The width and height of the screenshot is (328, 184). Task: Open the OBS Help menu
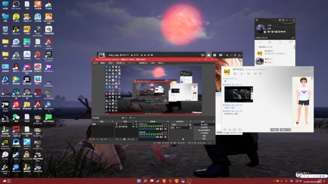(161, 63)
